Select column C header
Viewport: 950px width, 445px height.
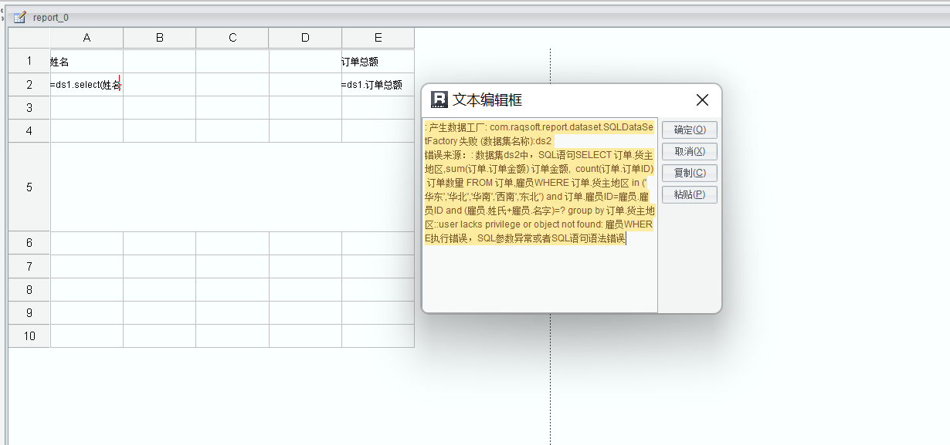[x=232, y=38]
